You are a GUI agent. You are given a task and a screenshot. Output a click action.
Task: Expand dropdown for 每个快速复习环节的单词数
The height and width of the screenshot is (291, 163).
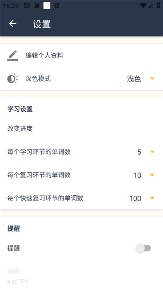(x=152, y=198)
